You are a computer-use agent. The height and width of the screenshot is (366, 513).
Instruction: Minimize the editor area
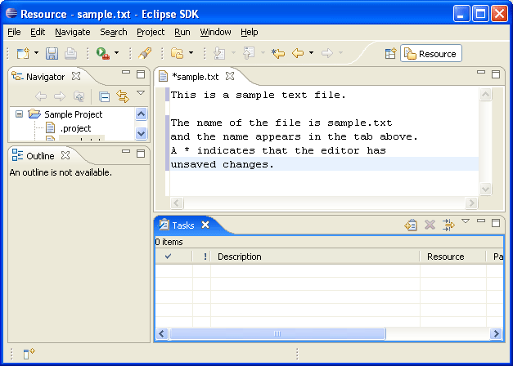click(x=481, y=73)
